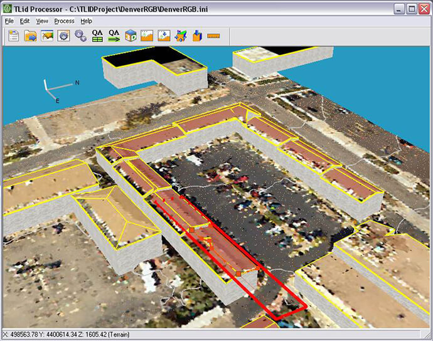Click the QA green arrow icon
Image resolution: width=433 pixels, height=341 pixels.
tap(114, 36)
